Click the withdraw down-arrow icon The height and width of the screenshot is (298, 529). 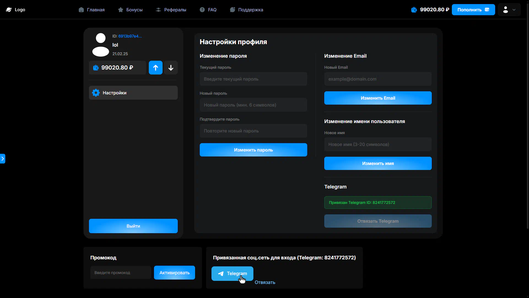pyautogui.click(x=171, y=68)
